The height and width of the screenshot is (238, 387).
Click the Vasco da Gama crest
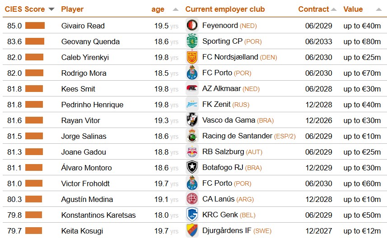tap(192, 120)
